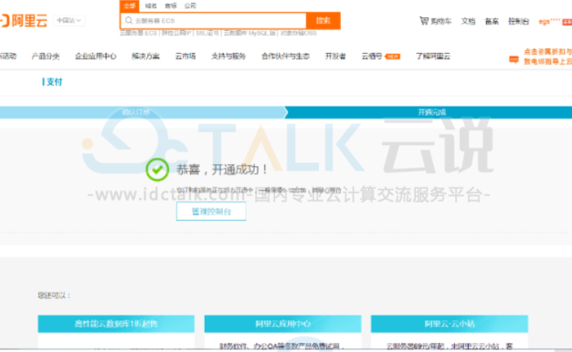Open the 合作伙伴与生态 navigation menu

coord(286,56)
